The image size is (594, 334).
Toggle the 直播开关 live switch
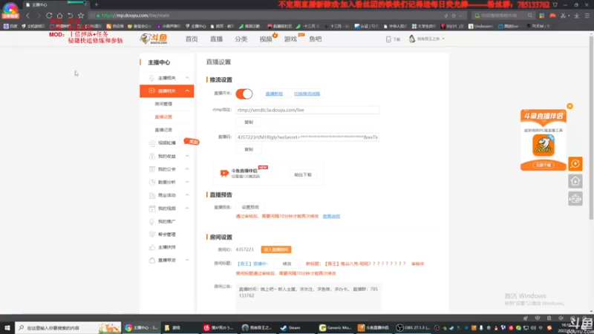coord(244,94)
